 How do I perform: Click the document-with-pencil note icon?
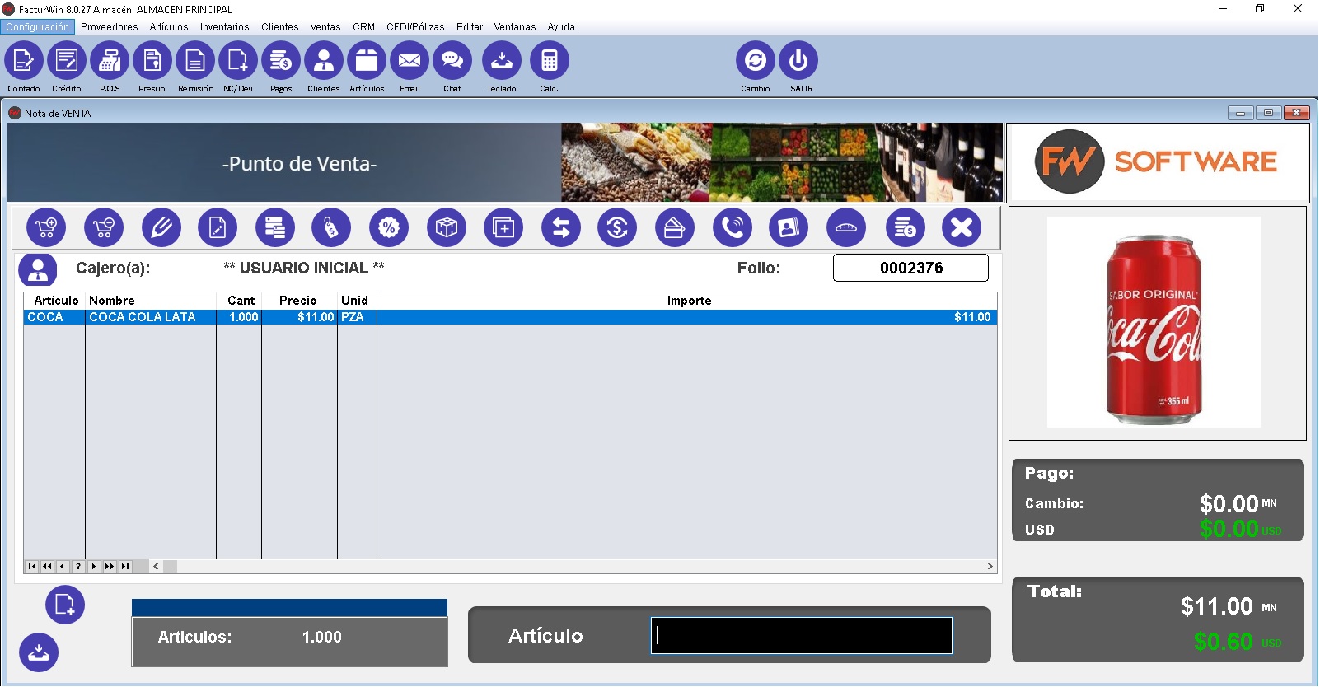click(x=218, y=227)
